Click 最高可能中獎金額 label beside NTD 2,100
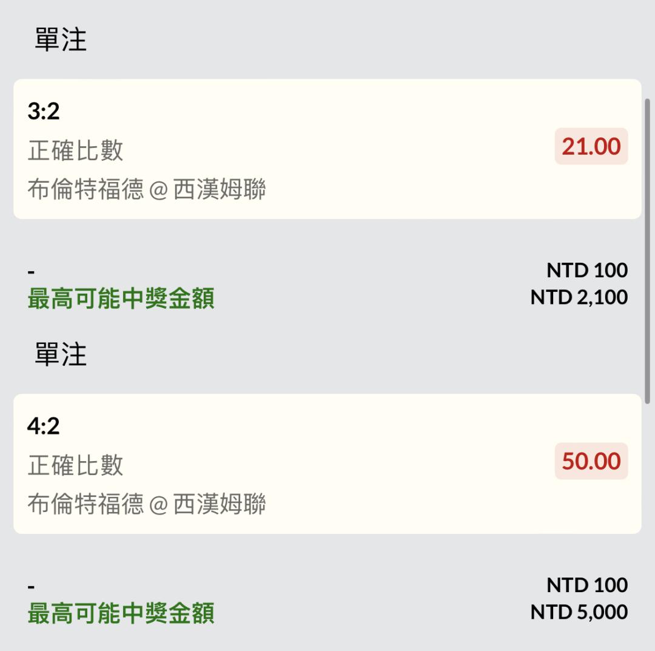 [x=121, y=299]
